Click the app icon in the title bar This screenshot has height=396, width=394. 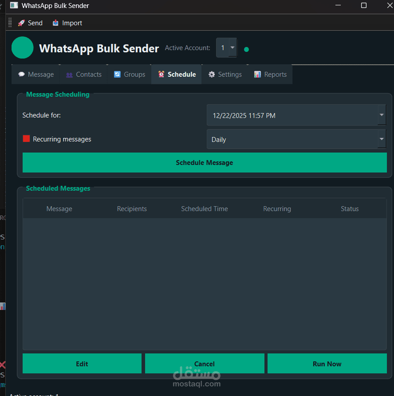pos(14,5)
